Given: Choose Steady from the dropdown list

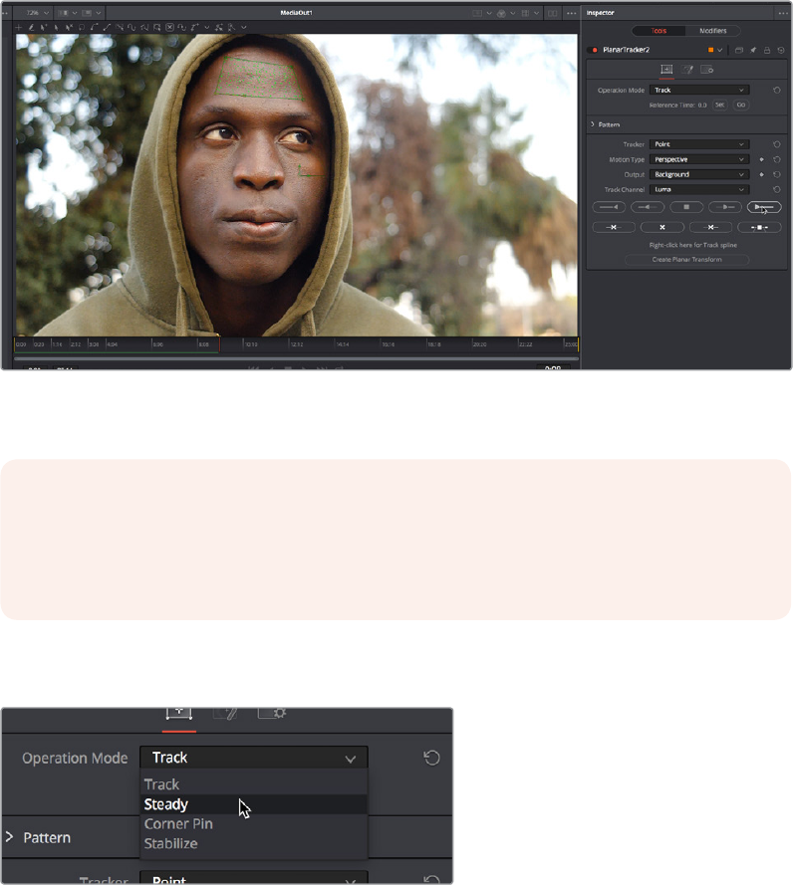Looking at the screenshot, I should [254, 804].
